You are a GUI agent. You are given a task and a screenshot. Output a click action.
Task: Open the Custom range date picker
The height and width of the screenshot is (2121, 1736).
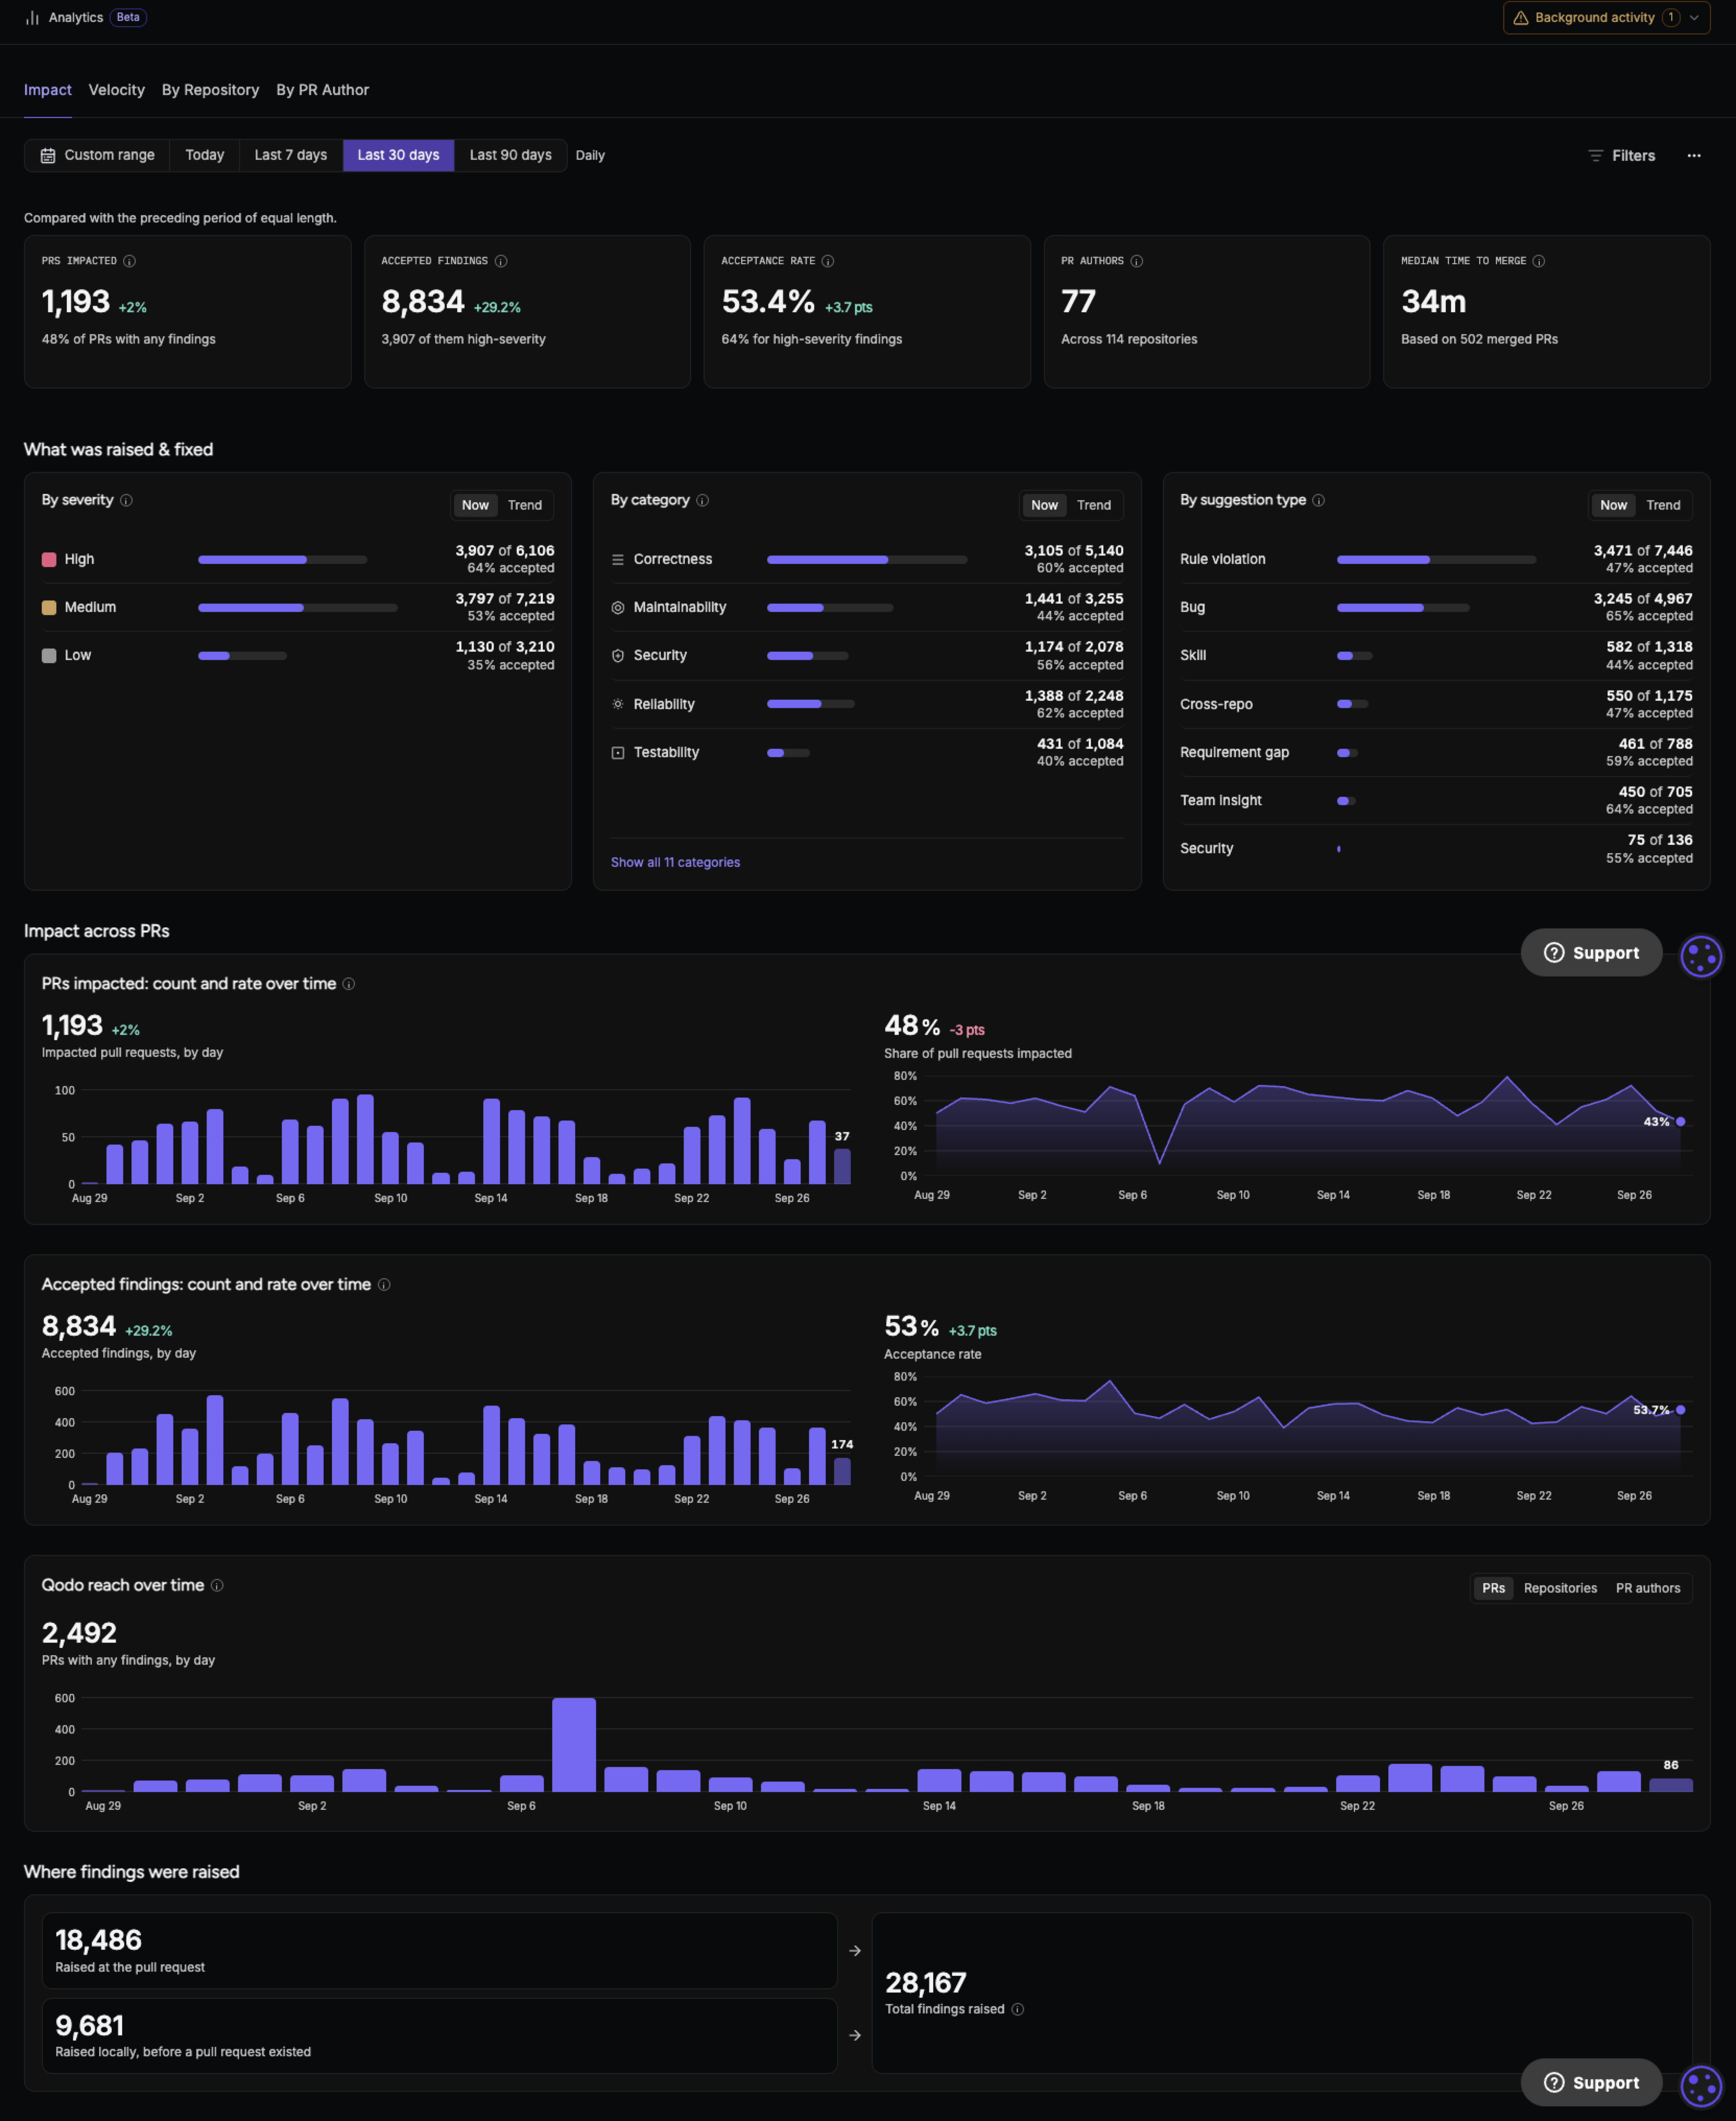point(97,155)
